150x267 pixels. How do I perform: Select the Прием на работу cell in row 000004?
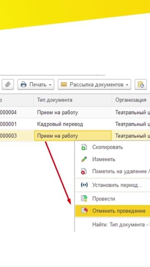[x=73, y=112]
